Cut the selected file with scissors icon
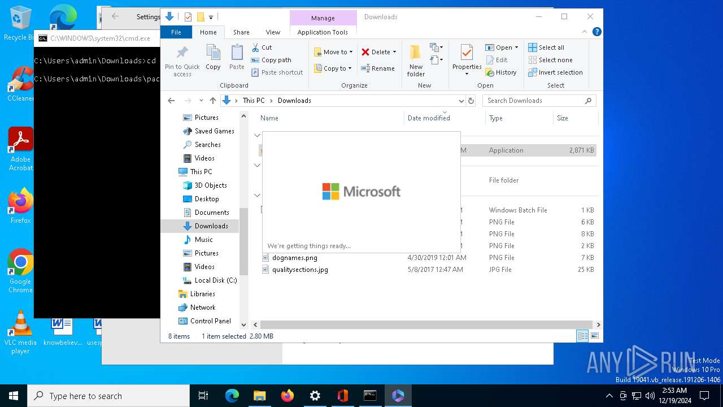The width and height of the screenshot is (723, 407). point(262,47)
